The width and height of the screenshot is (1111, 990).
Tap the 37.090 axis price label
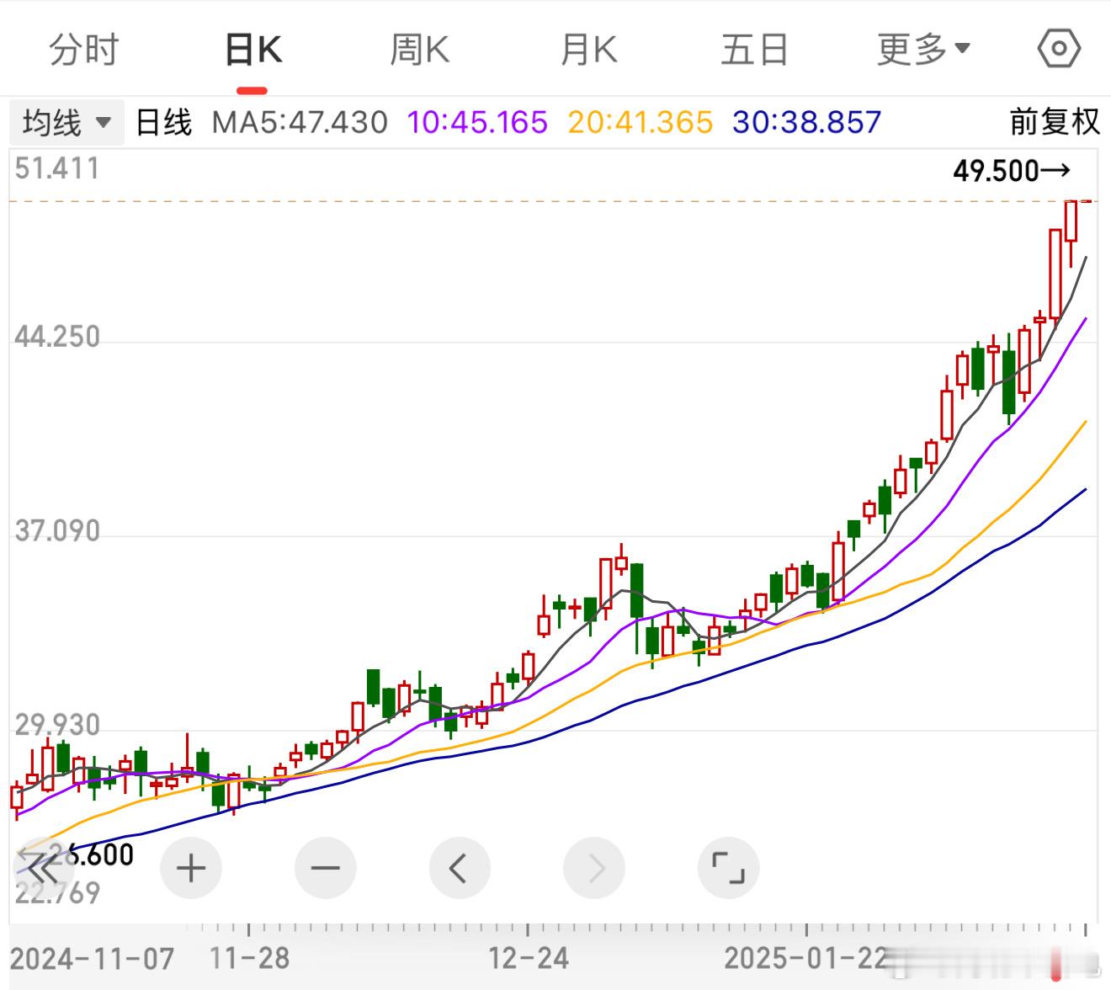click(57, 531)
